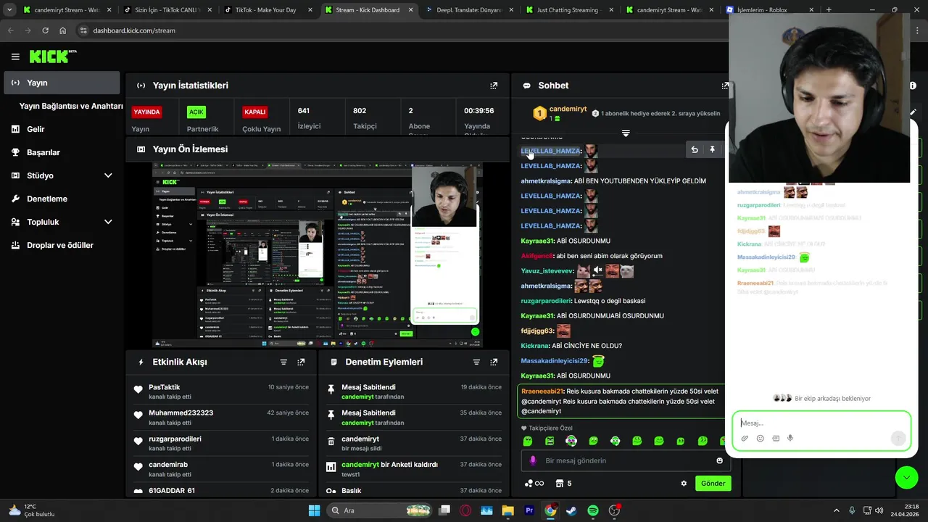
Task: Click the purple microphone in the chat input
Action: (x=533, y=460)
